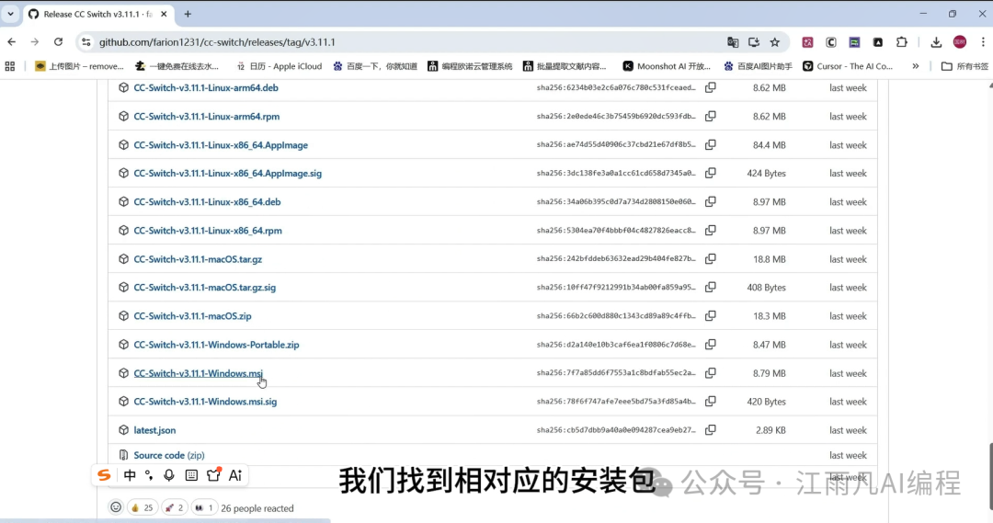993x523 pixels.
Task: Download CC-Switch-v3.11.1-Linux-arm64.deb
Action: coord(206,87)
